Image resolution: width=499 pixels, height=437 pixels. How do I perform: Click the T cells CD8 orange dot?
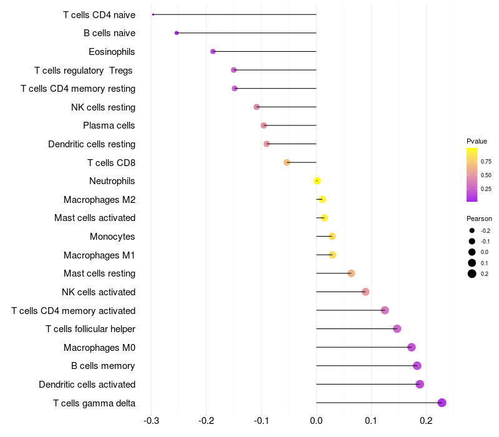(287, 162)
